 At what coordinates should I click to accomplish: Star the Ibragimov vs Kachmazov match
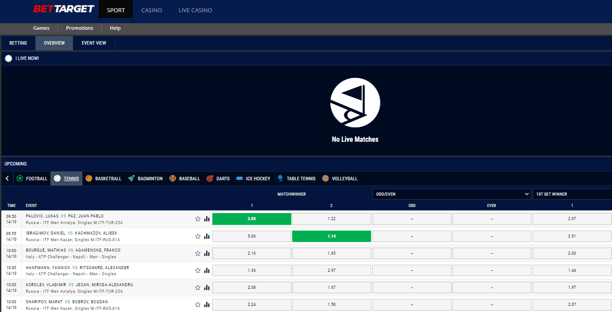click(198, 236)
